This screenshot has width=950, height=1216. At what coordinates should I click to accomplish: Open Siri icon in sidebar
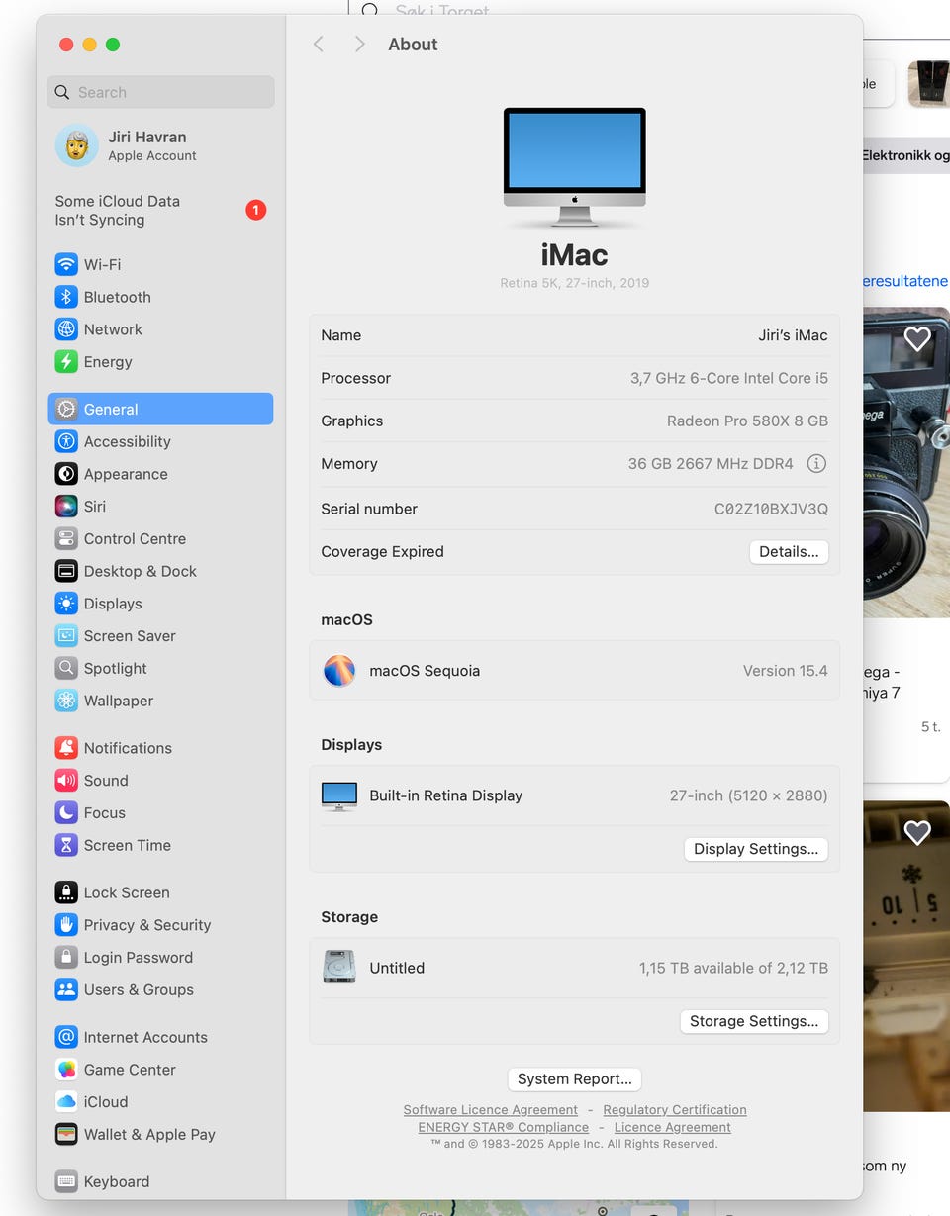click(66, 507)
